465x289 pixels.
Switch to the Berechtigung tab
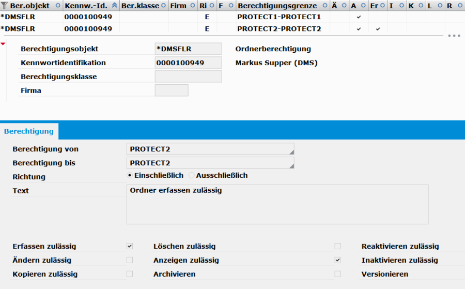[29, 131]
